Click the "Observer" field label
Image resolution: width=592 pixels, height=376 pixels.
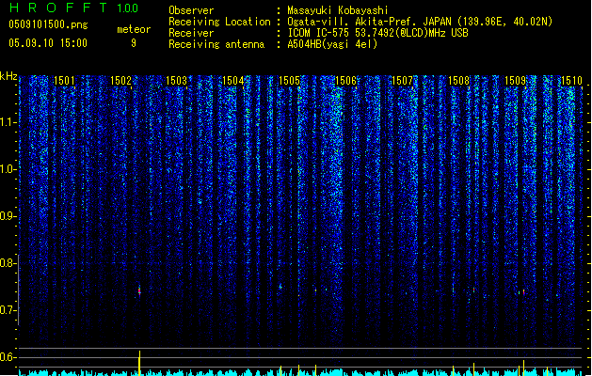[x=191, y=10]
